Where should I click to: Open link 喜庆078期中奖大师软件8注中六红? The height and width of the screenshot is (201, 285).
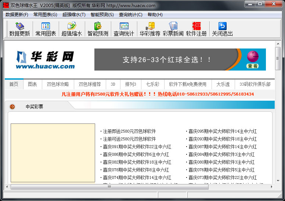(136, 170)
